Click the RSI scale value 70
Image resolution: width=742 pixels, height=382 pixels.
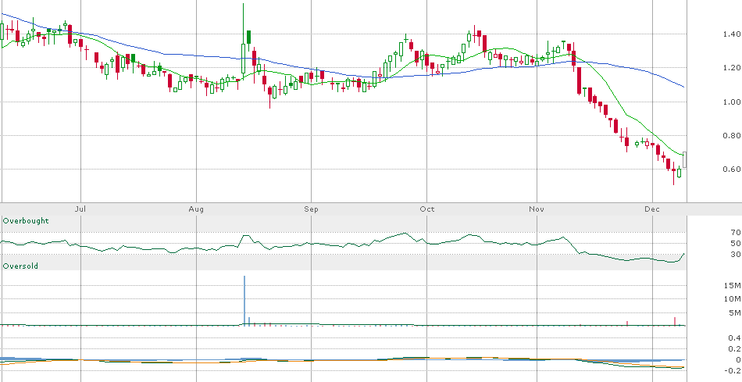735,233
